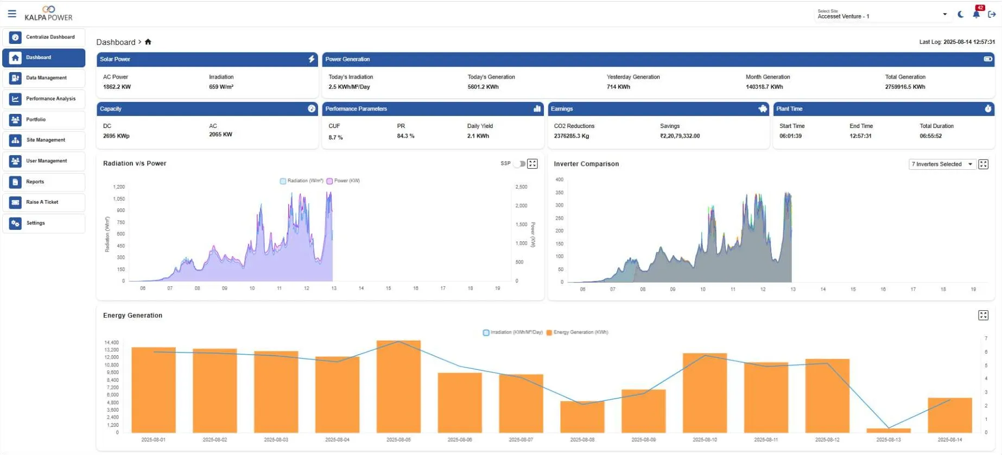Viewport: 1002px width, 455px height.
Task: Click the Irradiation value 659 W/m²
Action: [x=221, y=87]
